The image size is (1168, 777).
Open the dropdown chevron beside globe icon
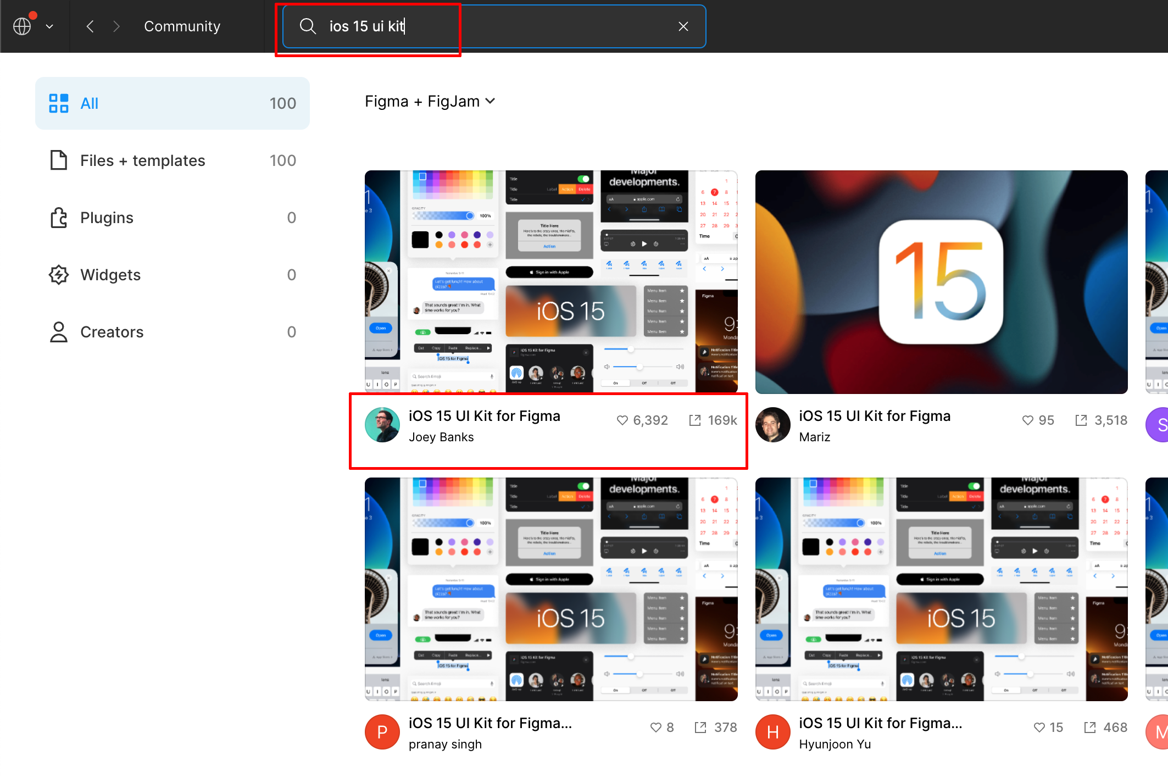[x=49, y=26]
